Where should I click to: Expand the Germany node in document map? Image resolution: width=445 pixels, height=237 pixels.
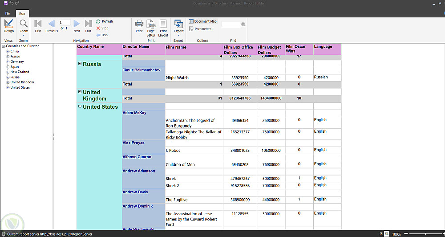pos(8,61)
